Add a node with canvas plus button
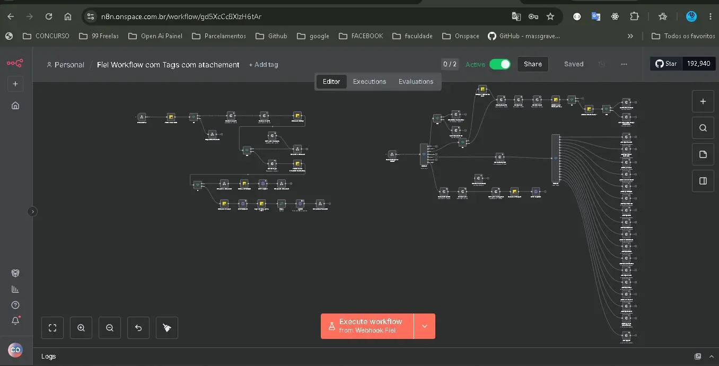 tap(703, 101)
